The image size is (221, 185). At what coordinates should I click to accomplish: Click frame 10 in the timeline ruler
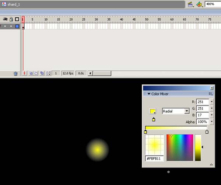pyautogui.click(x=46, y=19)
